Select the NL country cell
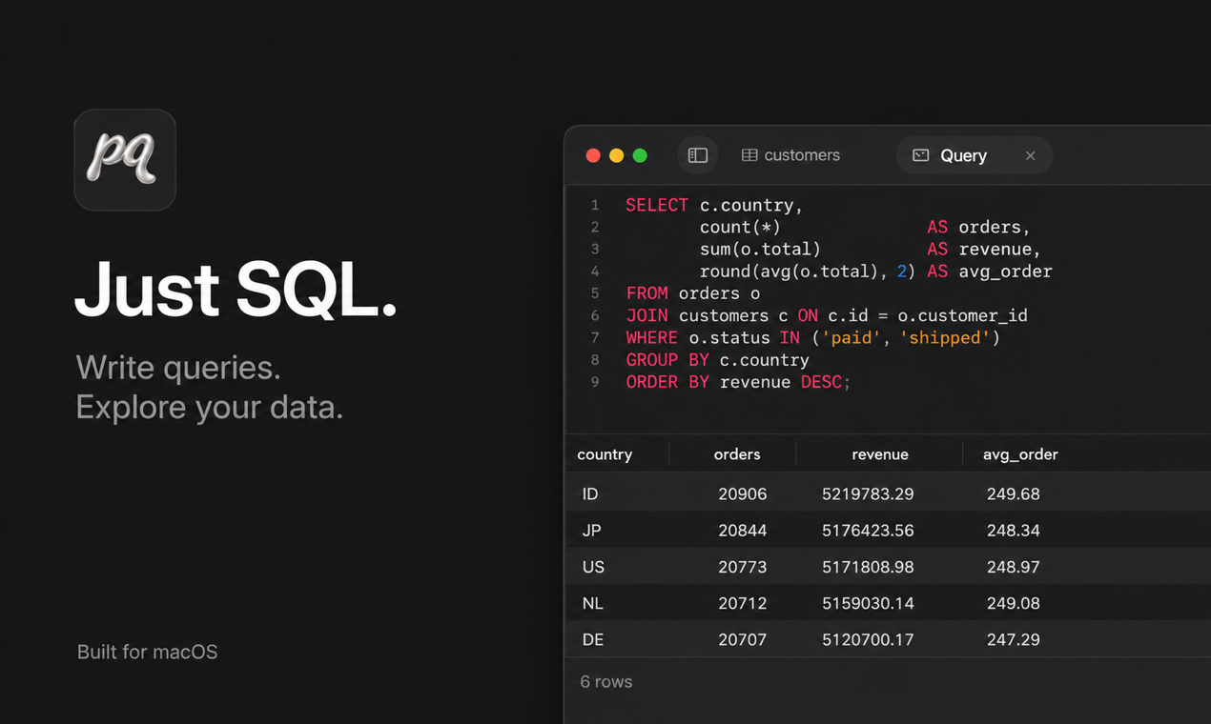This screenshot has width=1211, height=724. click(x=592, y=603)
